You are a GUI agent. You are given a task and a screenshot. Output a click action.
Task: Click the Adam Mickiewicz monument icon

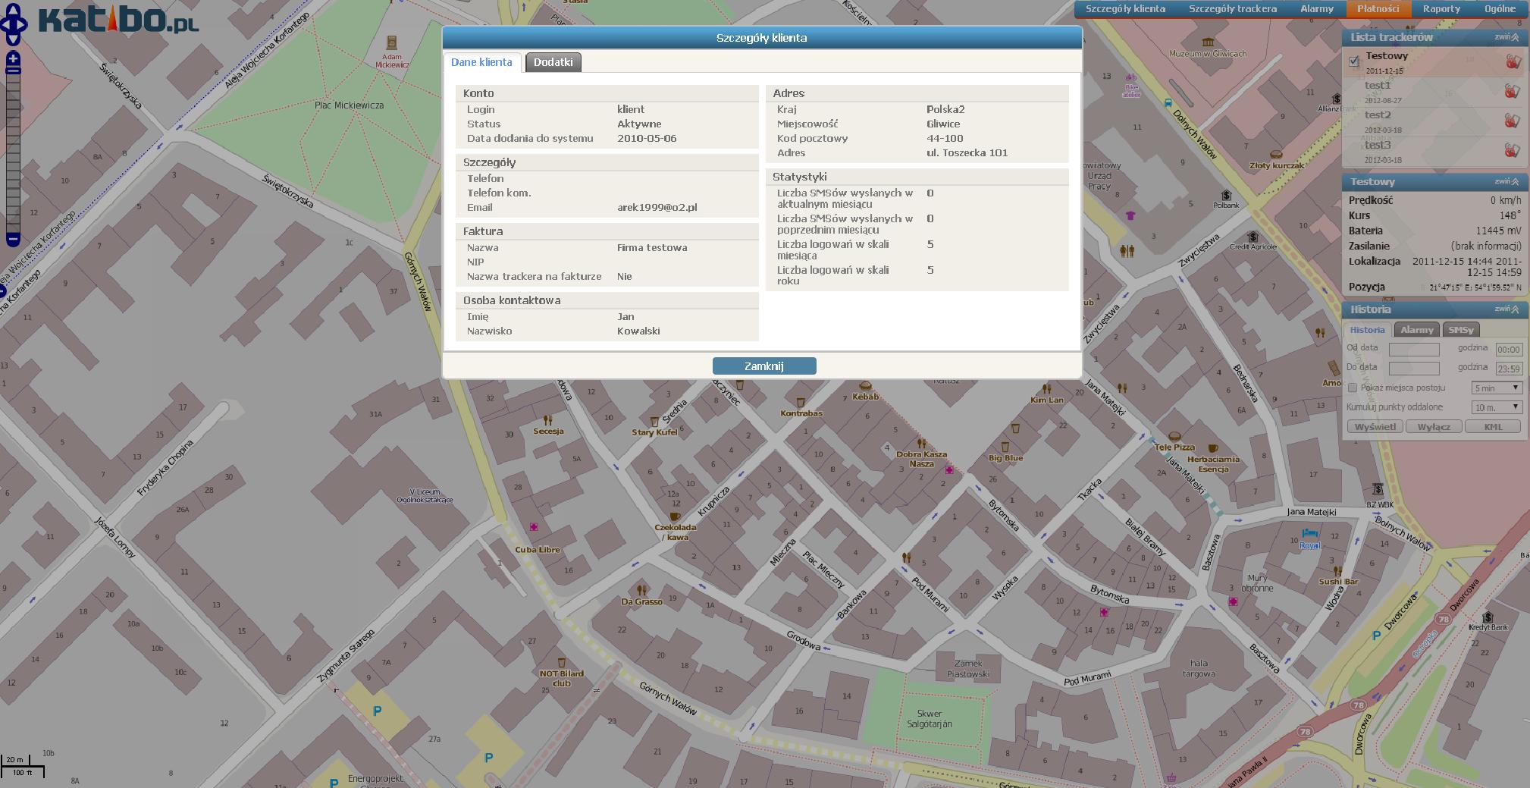click(392, 43)
